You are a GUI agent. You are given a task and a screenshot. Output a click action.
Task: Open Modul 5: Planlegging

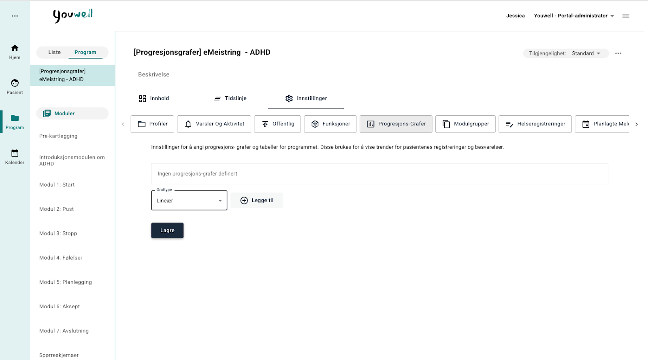[66, 282]
